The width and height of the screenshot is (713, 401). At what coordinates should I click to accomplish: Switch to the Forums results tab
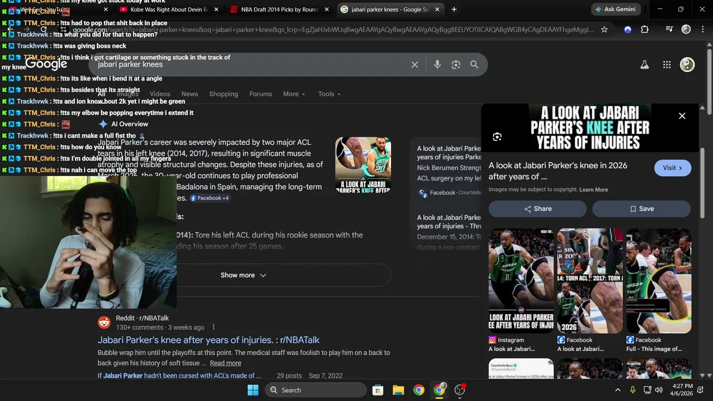(x=261, y=94)
